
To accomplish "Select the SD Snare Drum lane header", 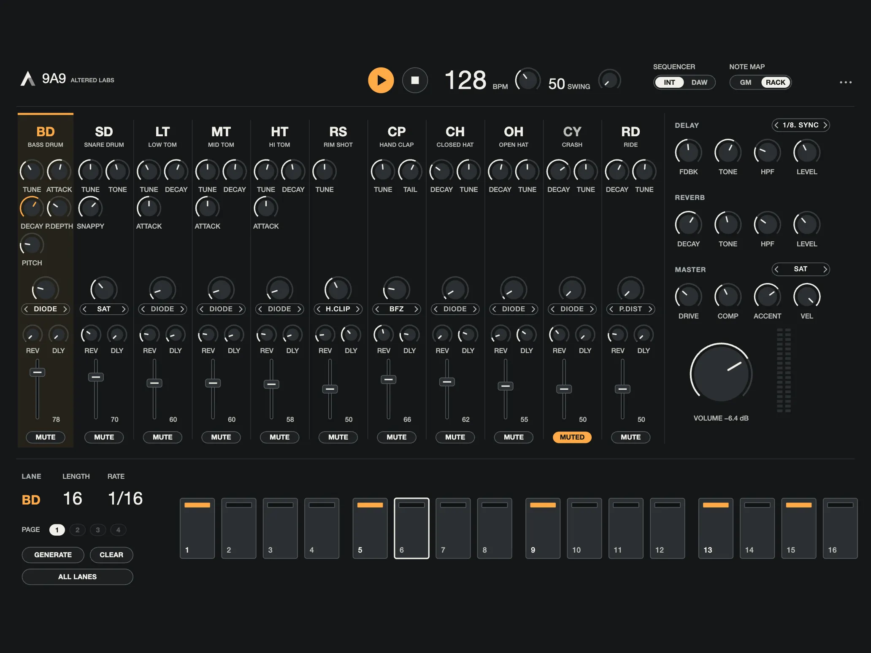I will 104,136.
